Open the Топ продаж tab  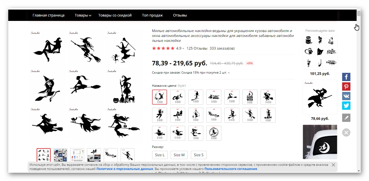[152, 15]
